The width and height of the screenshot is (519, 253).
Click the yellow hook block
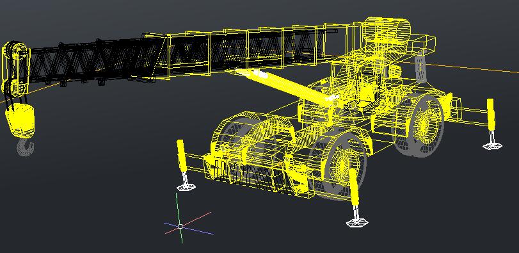tap(20, 120)
